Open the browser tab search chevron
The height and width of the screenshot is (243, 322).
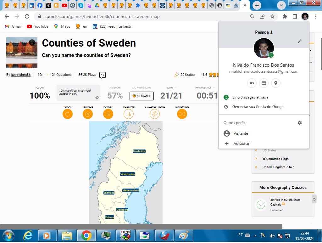pyautogui.click(x=281, y=5)
